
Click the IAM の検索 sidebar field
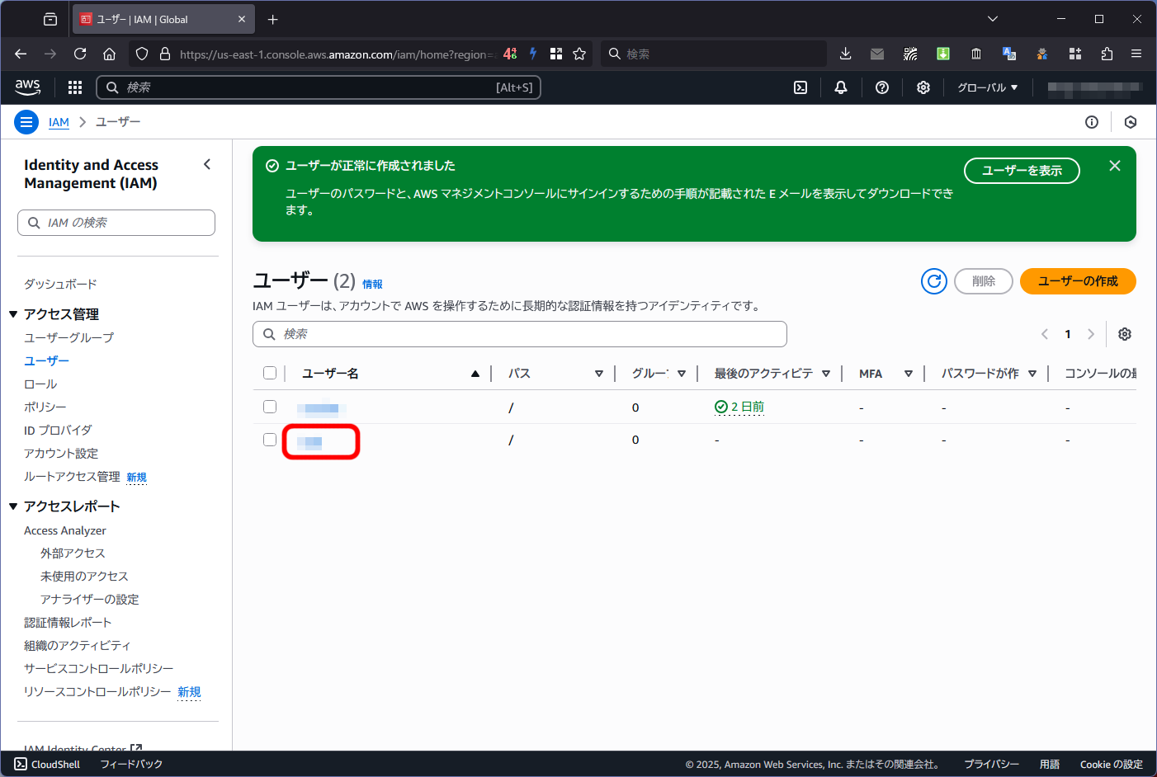(116, 223)
